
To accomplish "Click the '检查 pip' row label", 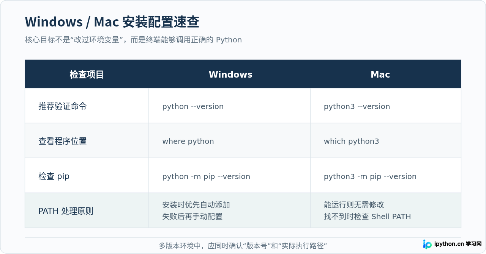I will [x=54, y=176].
